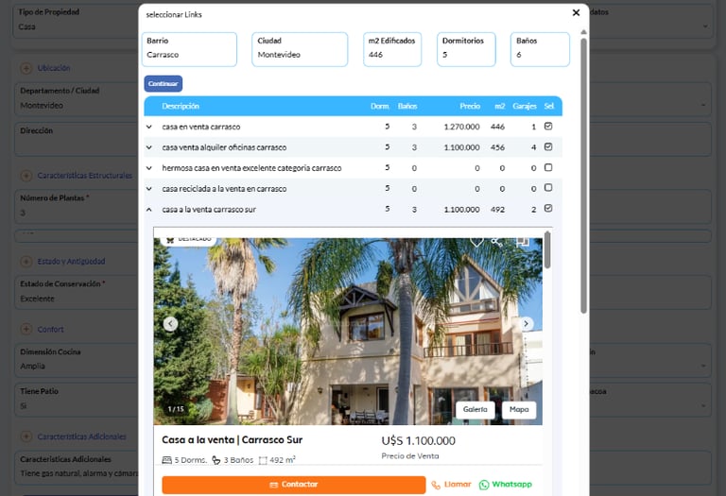This screenshot has height=496, width=726.
Task: Click the m2 column header
Action: (499, 107)
